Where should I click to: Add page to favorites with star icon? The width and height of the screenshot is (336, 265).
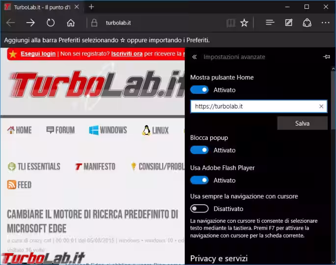244,23
